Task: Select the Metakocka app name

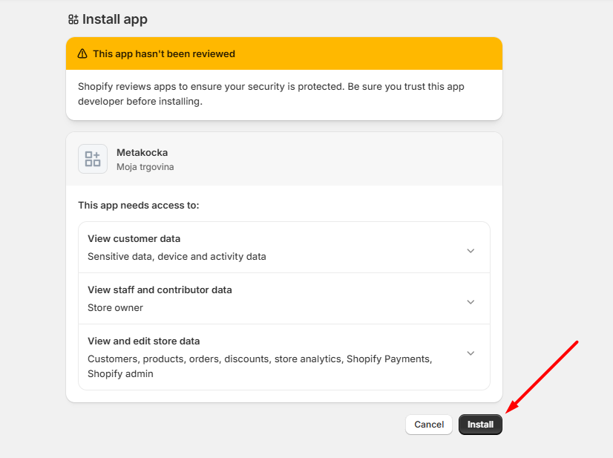Action: click(x=142, y=152)
